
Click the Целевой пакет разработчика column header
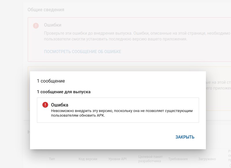point(148,159)
